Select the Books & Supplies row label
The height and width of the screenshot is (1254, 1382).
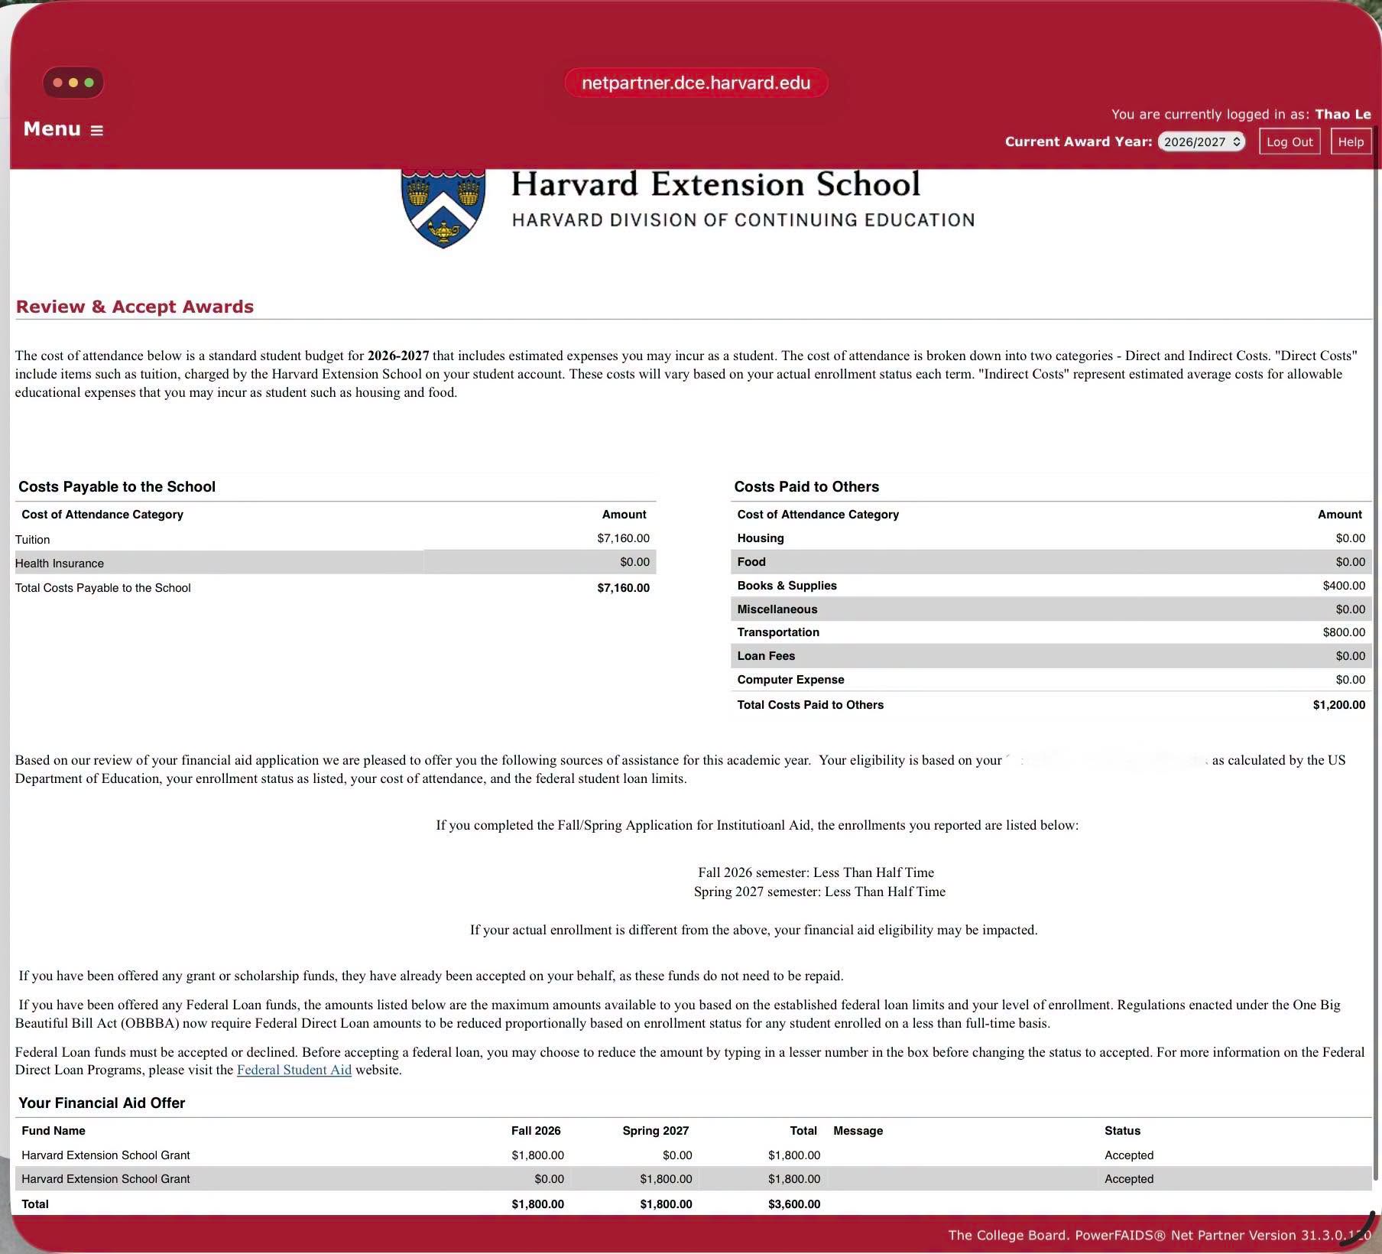(x=787, y=586)
